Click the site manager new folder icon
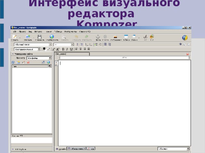This screenshot has width=205, height=153. (x=18, y=62)
